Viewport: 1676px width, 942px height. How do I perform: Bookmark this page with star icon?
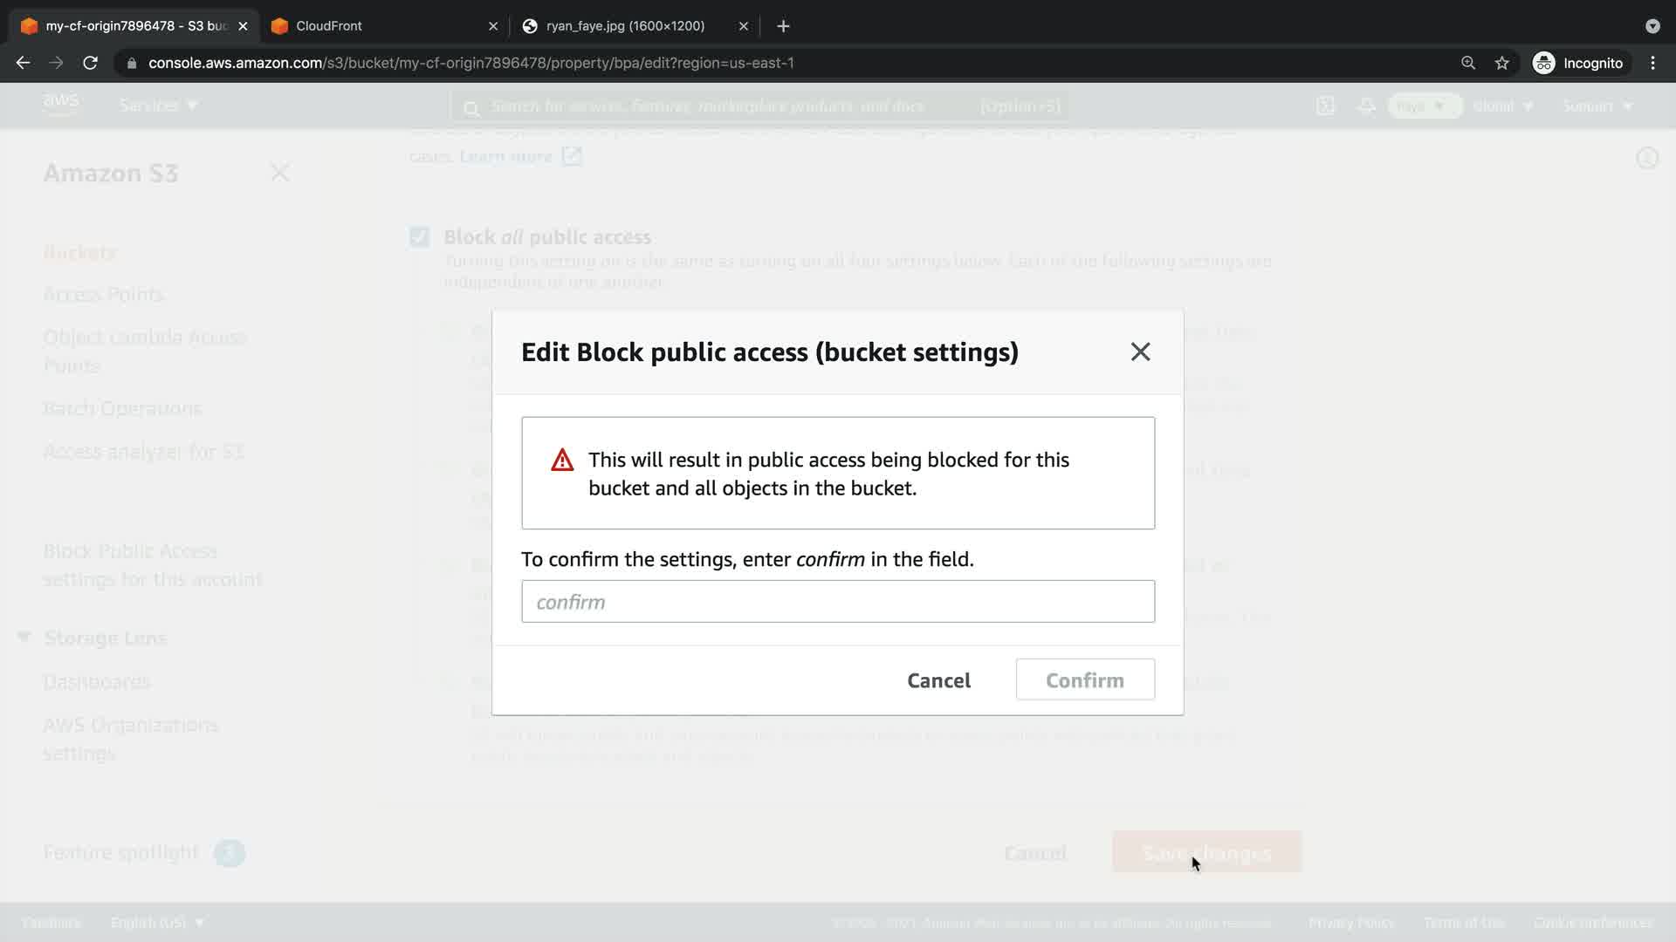coord(1501,63)
